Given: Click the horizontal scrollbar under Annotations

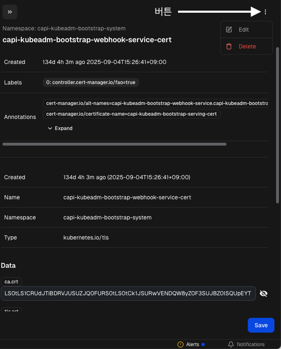Looking at the screenshot, I should coord(114,144).
